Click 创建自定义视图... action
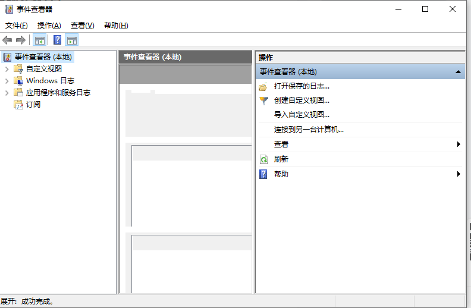471x308 pixels. tap(302, 100)
